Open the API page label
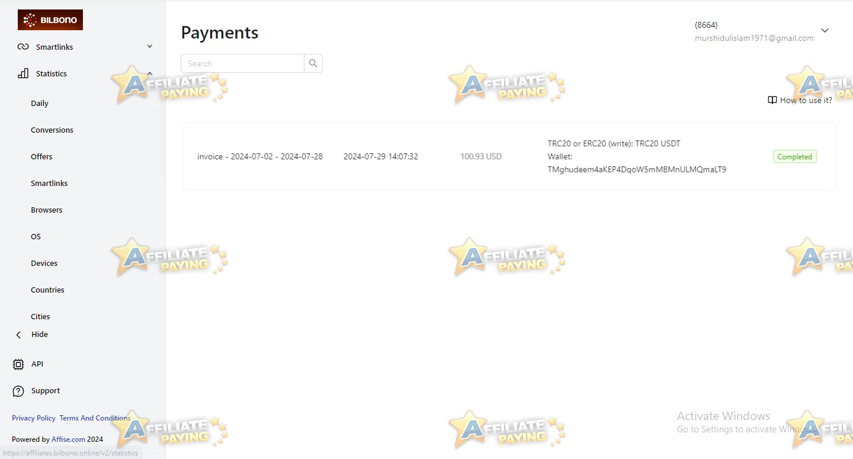Image resolution: width=853 pixels, height=459 pixels. tap(37, 364)
